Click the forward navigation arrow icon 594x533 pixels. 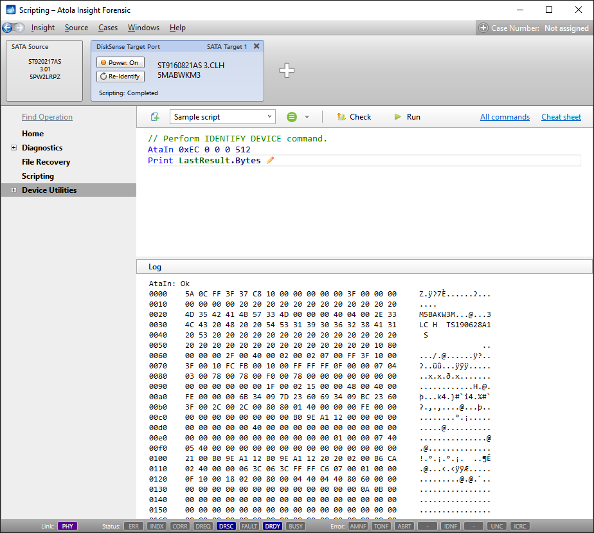pyautogui.click(x=20, y=28)
